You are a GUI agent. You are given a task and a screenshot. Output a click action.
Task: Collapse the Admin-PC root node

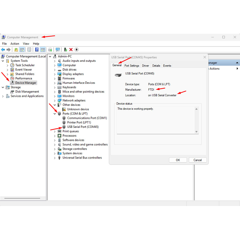coord(50,56)
